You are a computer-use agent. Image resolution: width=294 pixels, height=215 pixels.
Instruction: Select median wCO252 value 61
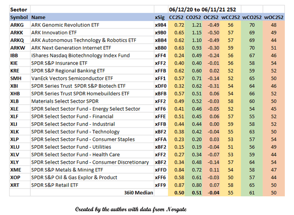coord(252,193)
